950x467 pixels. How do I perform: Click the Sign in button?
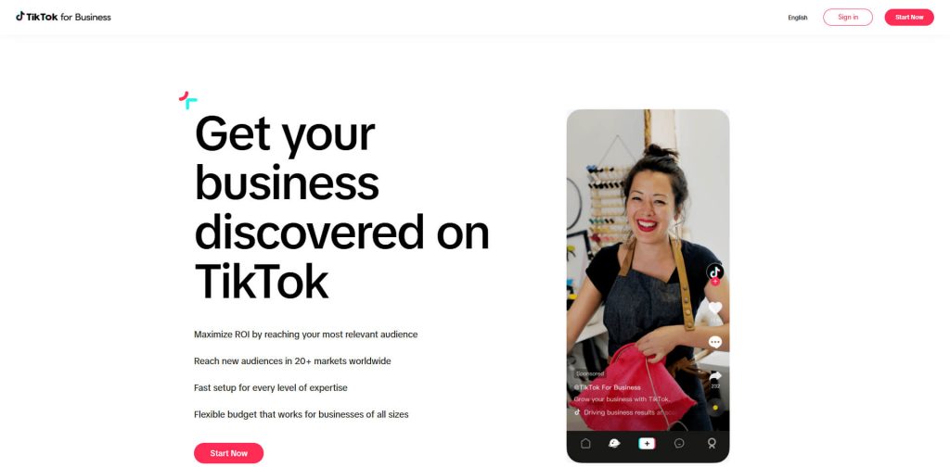coord(848,17)
